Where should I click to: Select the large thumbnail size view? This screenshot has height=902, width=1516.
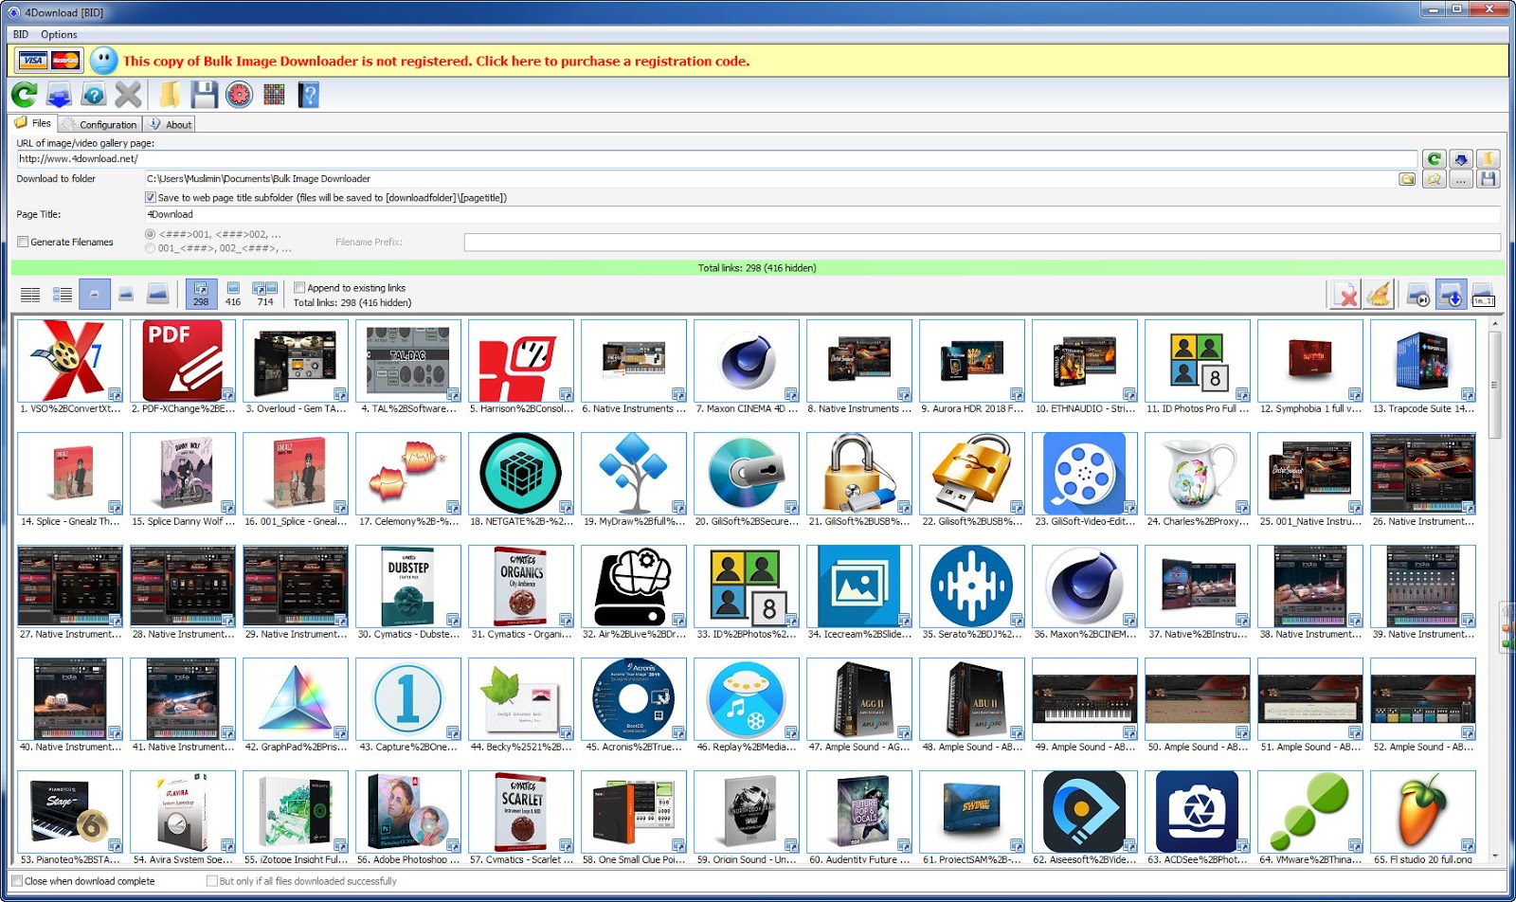[x=158, y=295]
